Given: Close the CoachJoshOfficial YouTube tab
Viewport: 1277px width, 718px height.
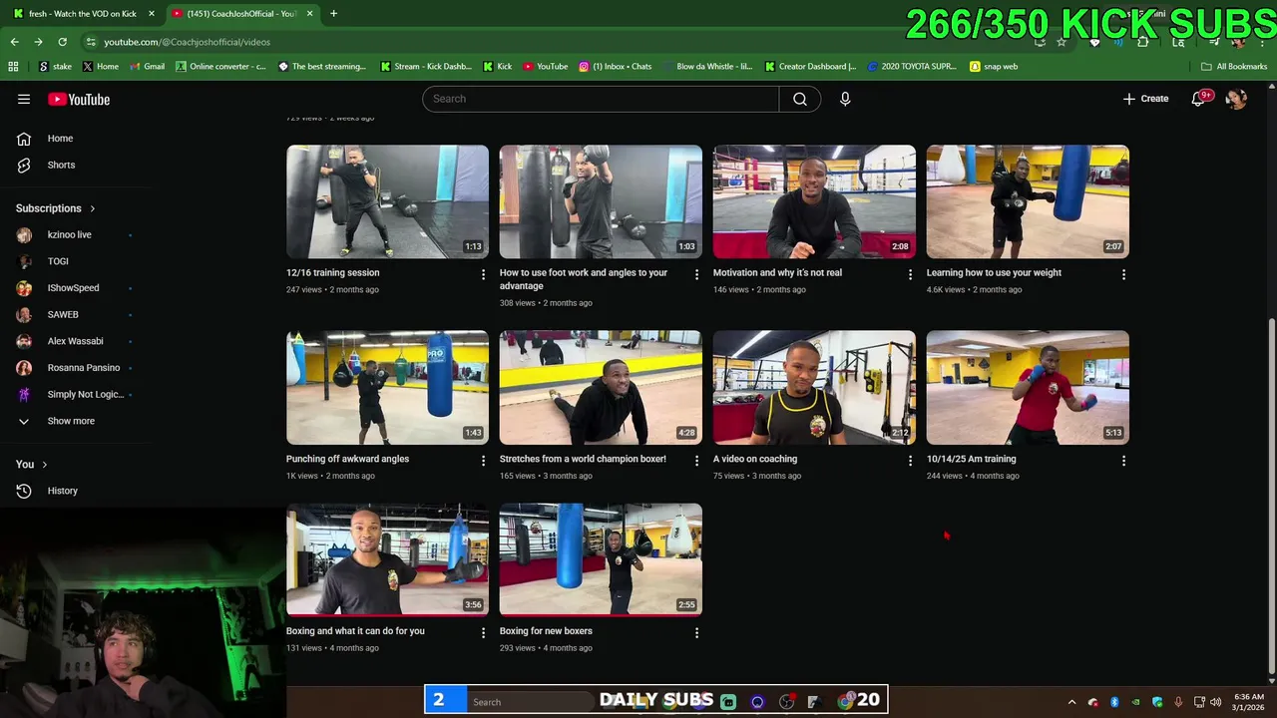Looking at the screenshot, I should 309,14.
